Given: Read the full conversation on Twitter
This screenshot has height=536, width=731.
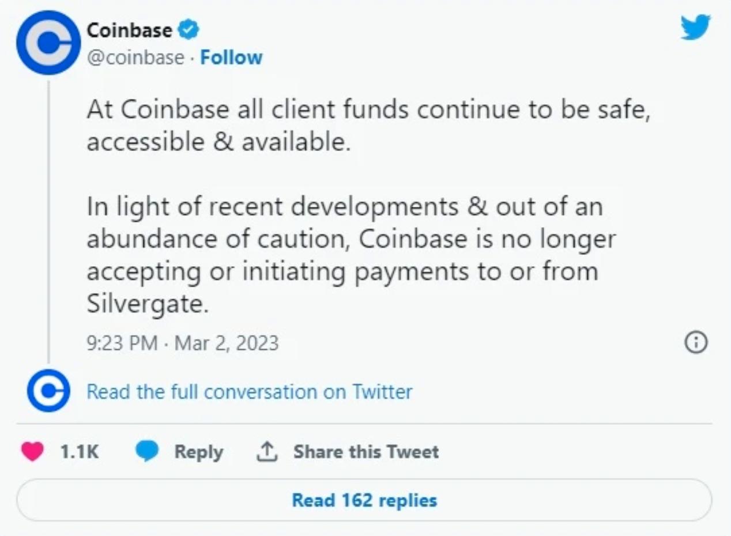Looking at the screenshot, I should [x=249, y=392].
